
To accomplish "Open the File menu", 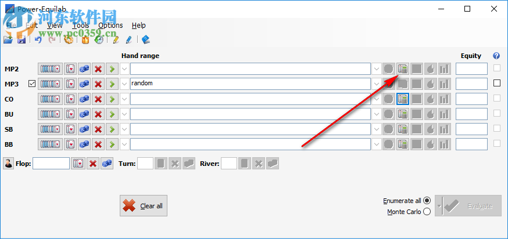I will click(x=12, y=25).
